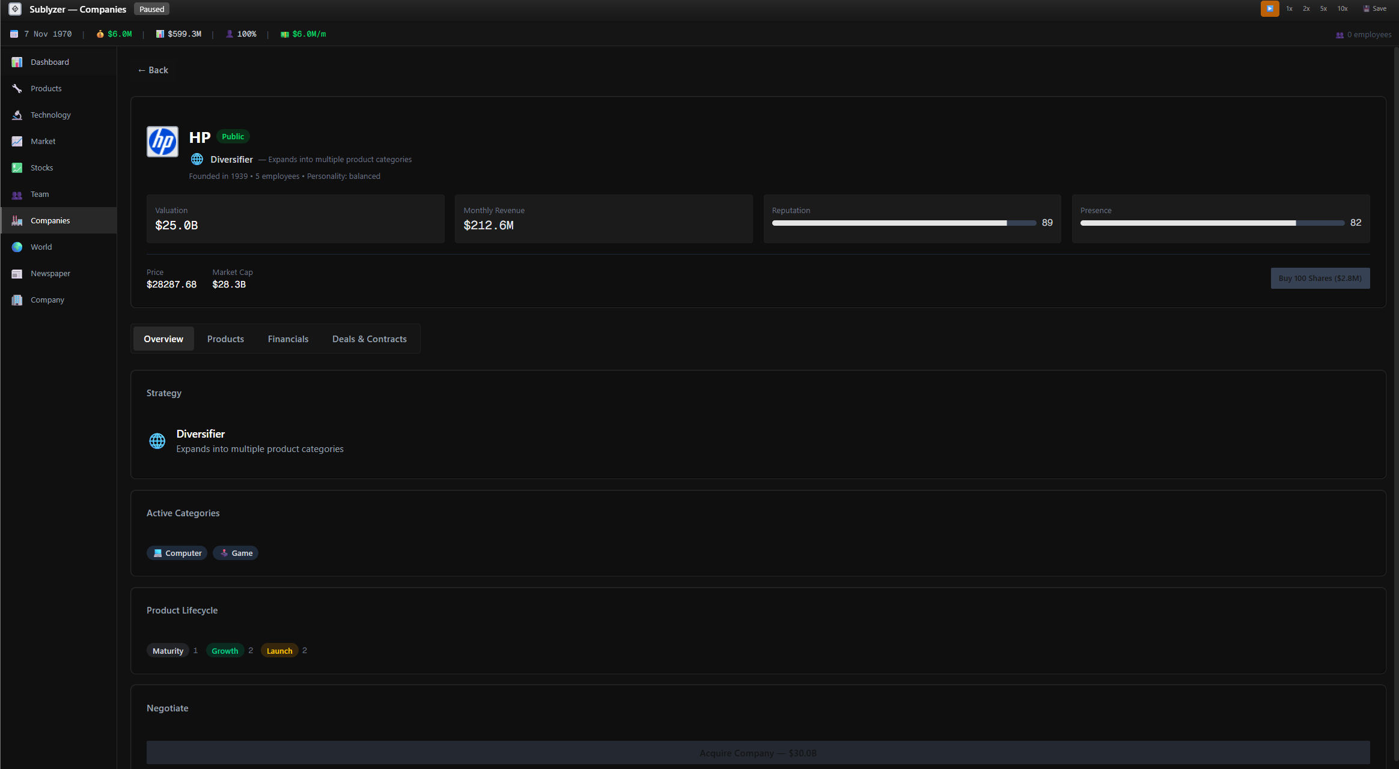Select the Team people icon
Viewport: 1399px width, 769px height.
tap(17, 195)
